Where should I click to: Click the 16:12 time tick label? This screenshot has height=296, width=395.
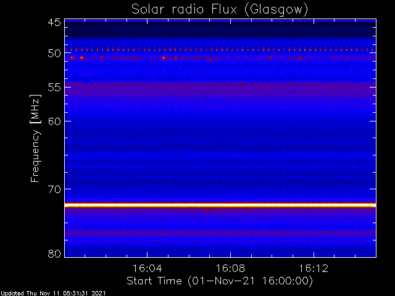(314, 268)
